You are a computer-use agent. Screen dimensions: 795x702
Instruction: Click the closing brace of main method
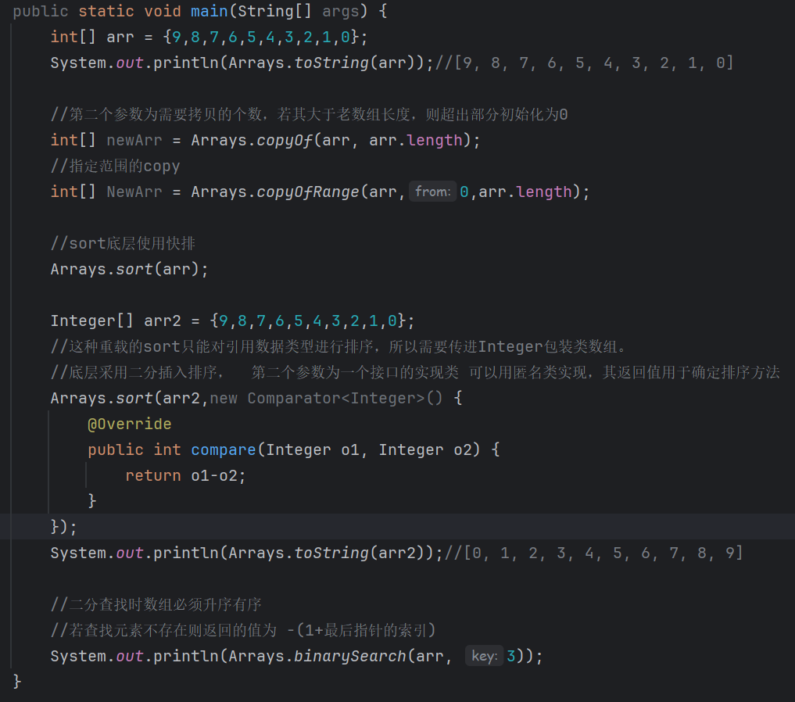[17, 681]
